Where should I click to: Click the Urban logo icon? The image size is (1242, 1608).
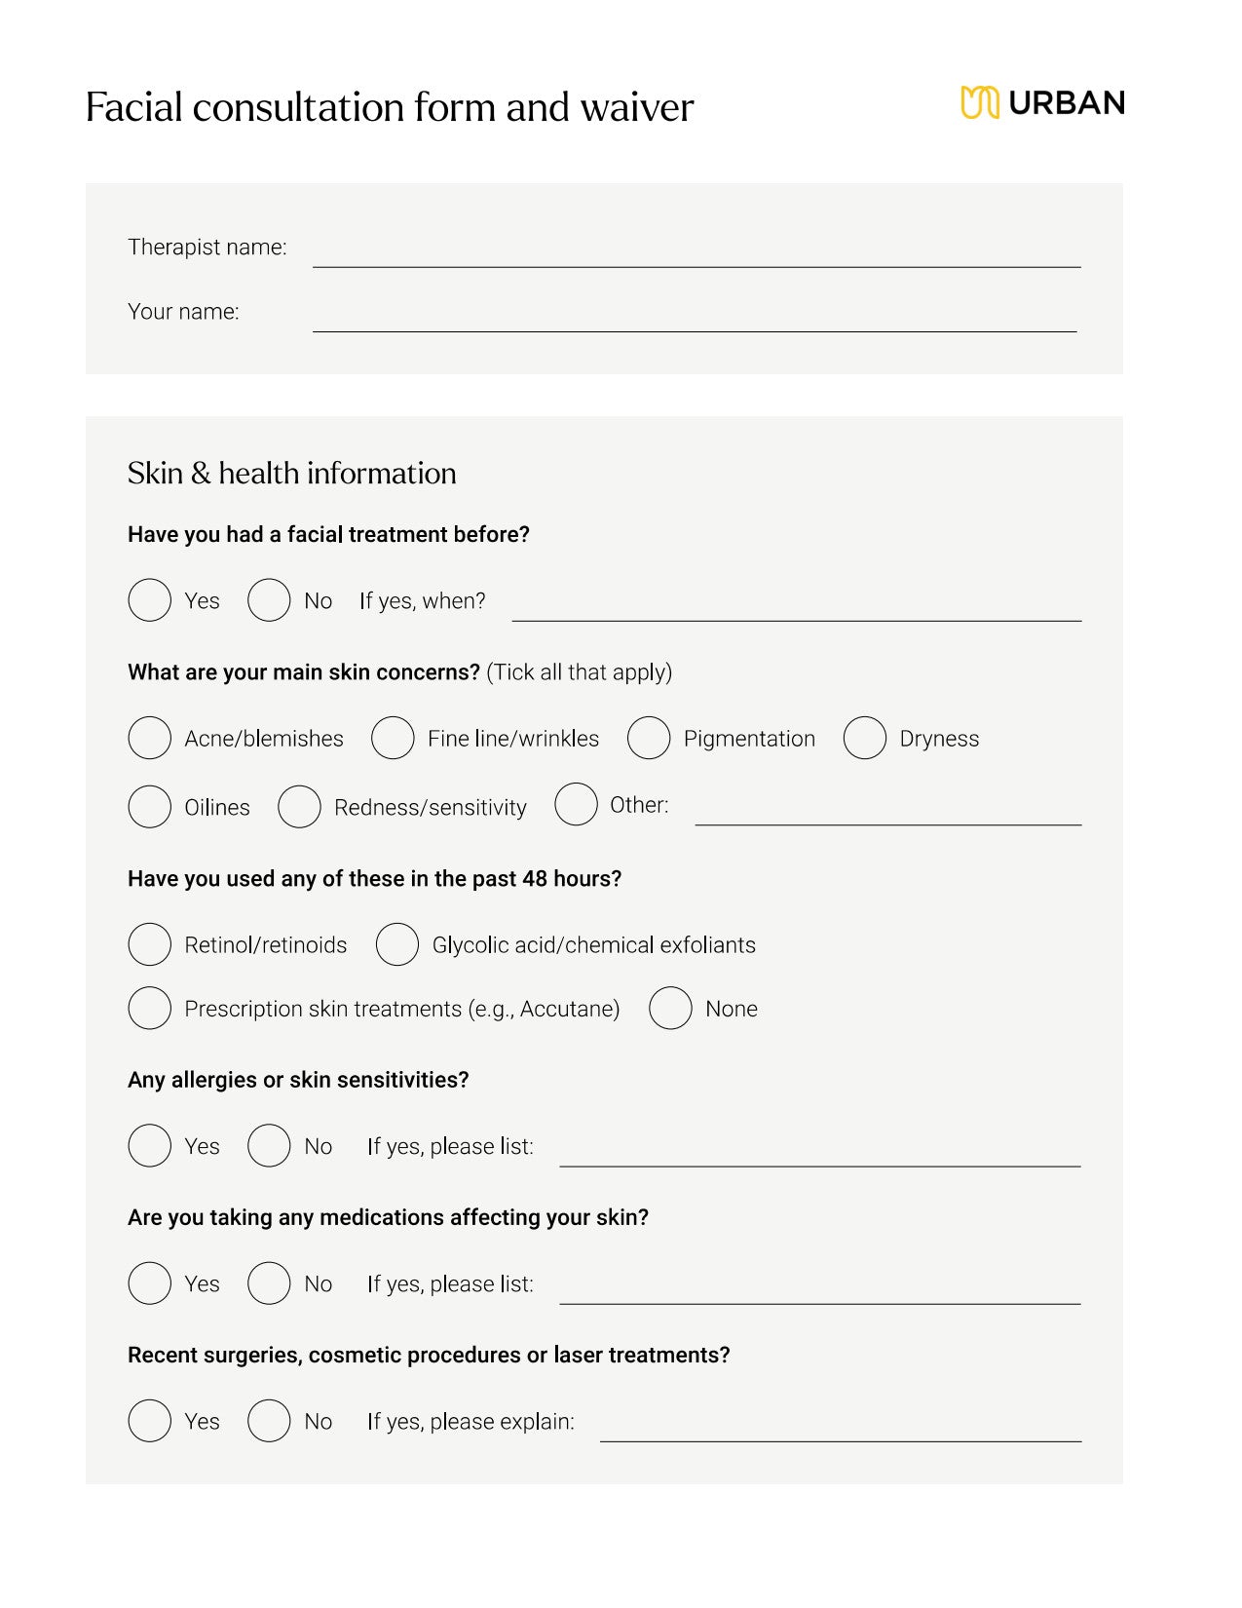pos(980,102)
